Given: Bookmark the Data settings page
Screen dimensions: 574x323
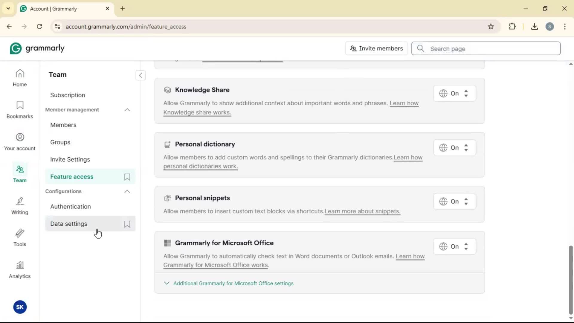Looking at the screenshot, I should (x=127, y=224).
